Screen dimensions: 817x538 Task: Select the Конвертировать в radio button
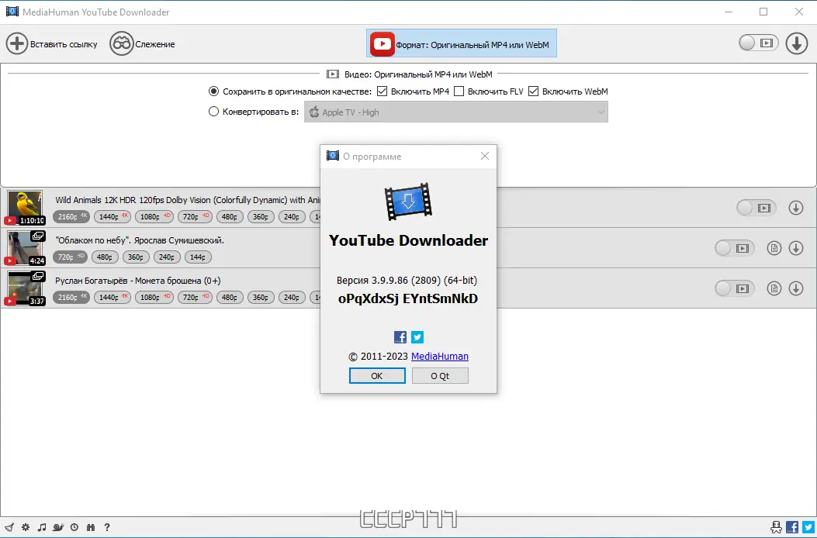click(x=213, y=111)
